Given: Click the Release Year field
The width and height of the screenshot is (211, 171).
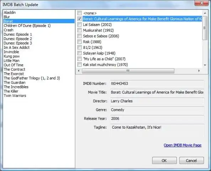Looking at the screenshot, I should [x=157, y=118].
